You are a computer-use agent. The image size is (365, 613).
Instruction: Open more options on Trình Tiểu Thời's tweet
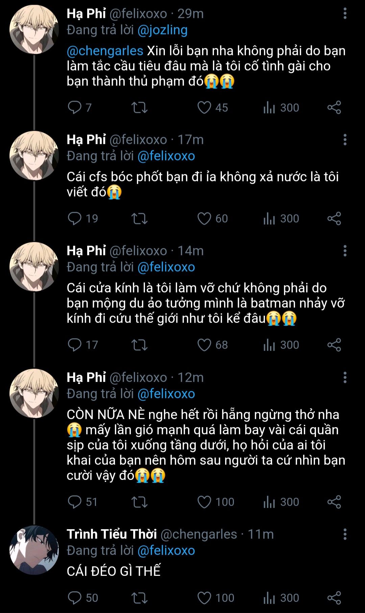345,534
